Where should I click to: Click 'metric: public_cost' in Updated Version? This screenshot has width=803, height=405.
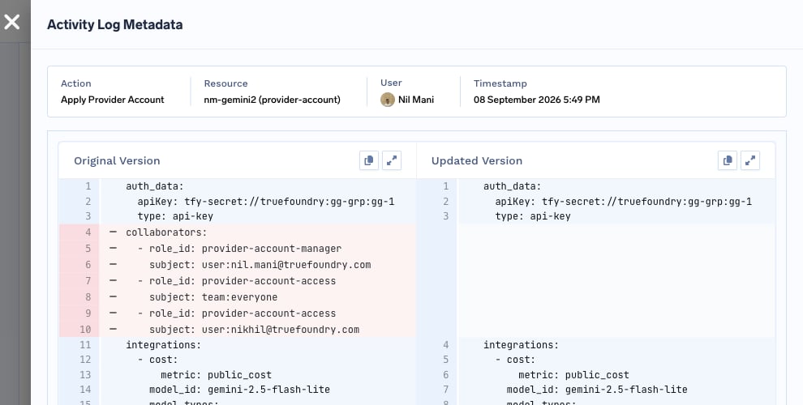click(x=573, y=375)
